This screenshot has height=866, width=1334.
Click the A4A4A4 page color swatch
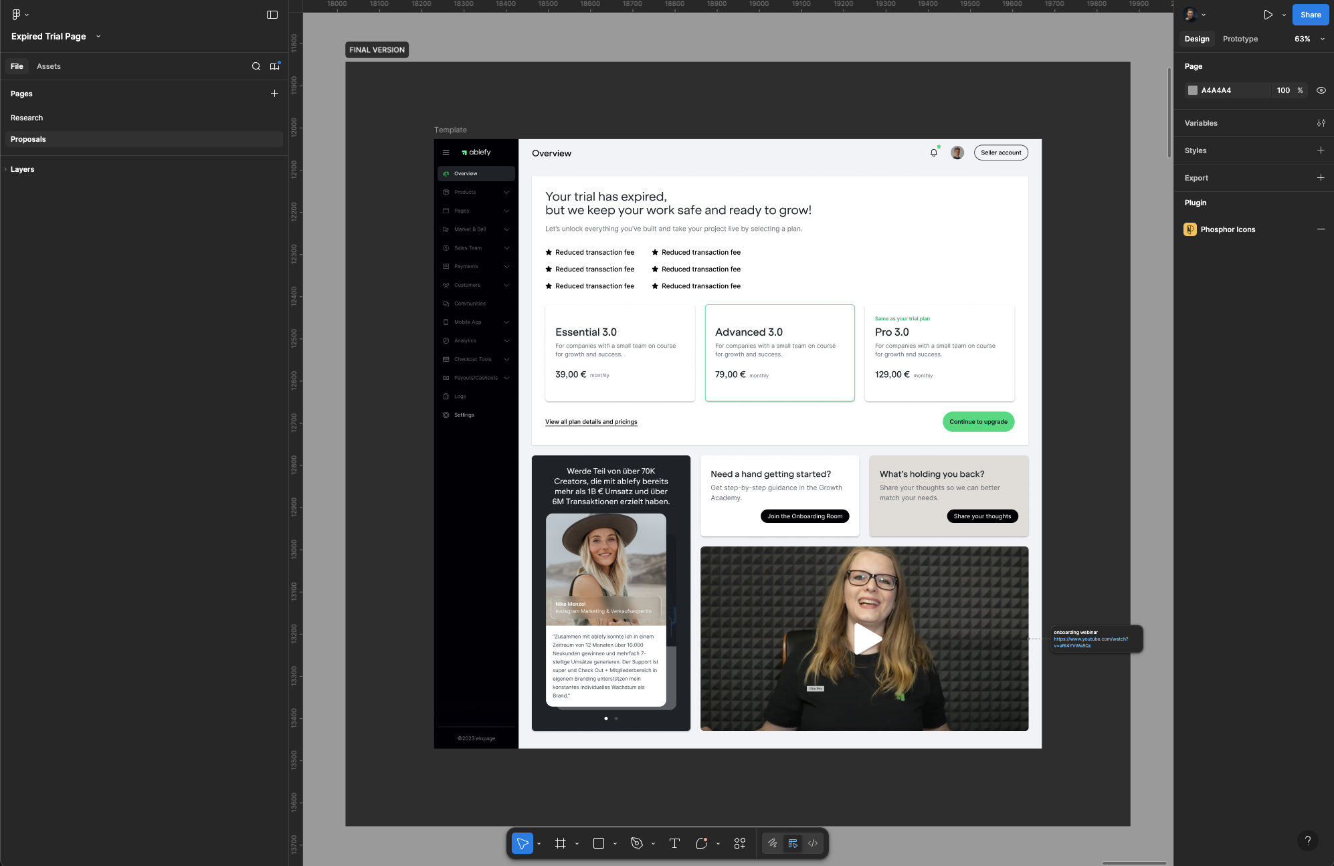click(1194, 90)
